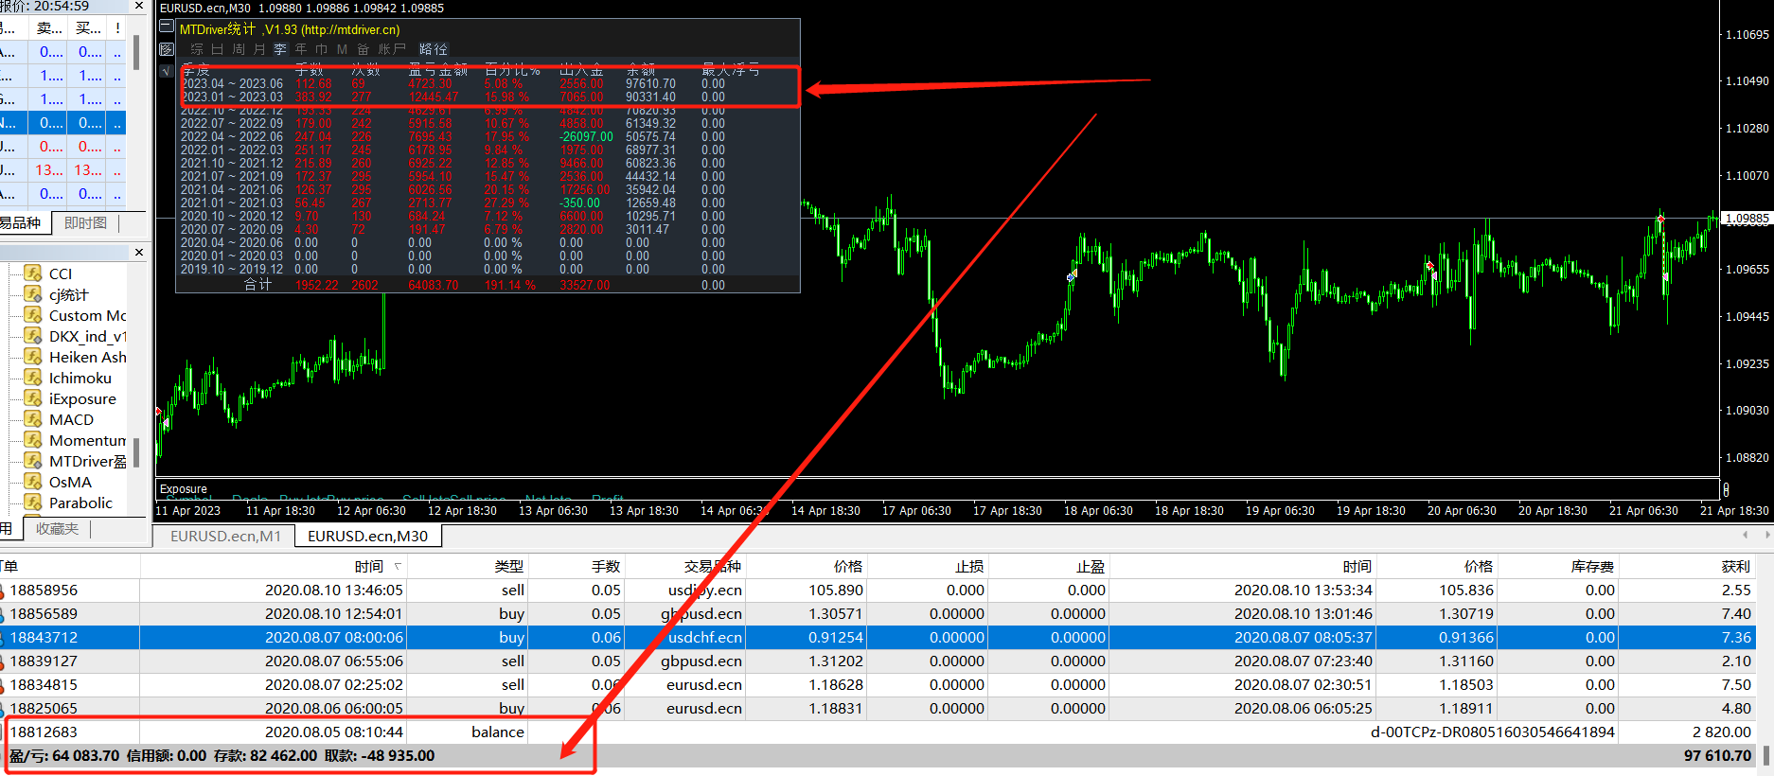The image size is (1774, 776).
Task: Toggle the 路径 path option in MTDriver panel
Action: click(x=434, y=49)
